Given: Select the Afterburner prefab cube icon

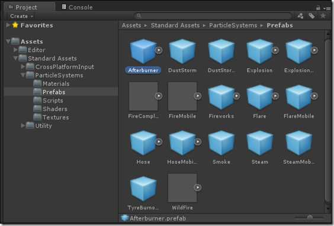Looking at the screenshot, I should (143, 51).
